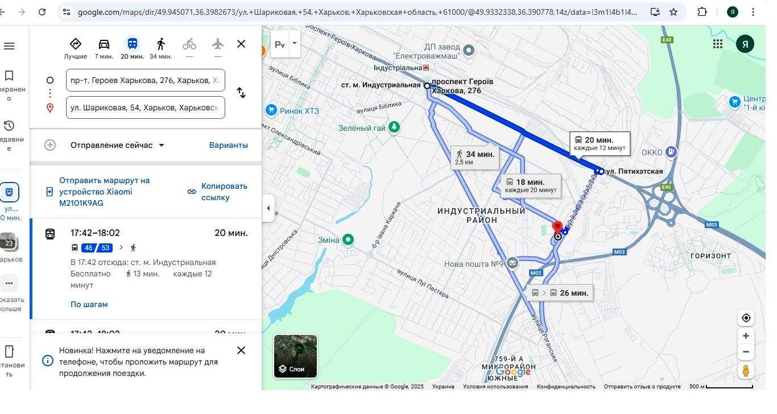Toggle the Layers satellite view thumbnail
The width and height of the screenshot is (777, 414).
click(295, 357)
